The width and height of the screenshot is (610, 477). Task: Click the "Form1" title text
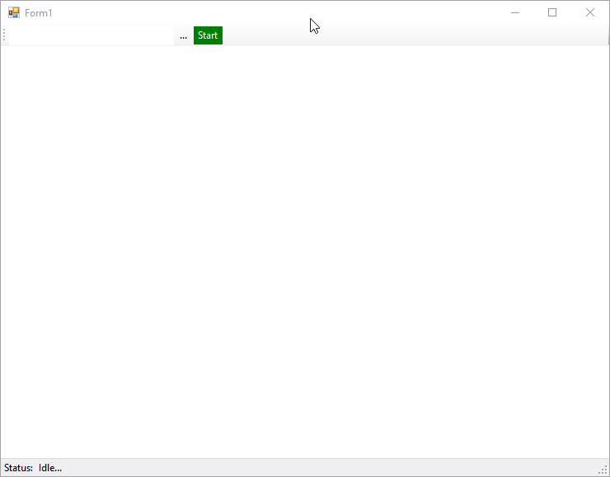coord(39,13)
